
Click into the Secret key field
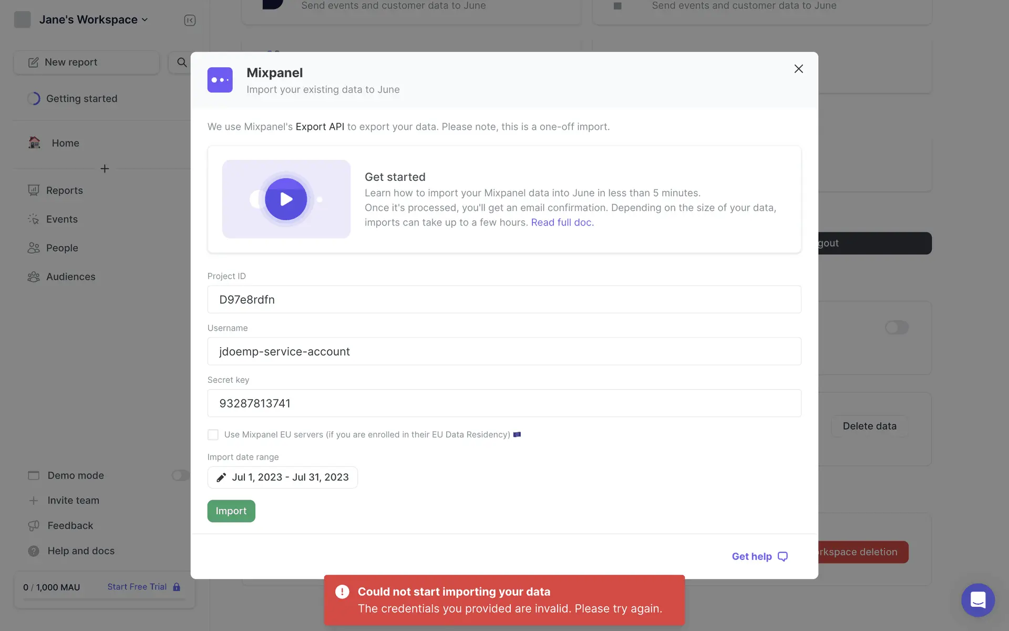pos(503,403)
